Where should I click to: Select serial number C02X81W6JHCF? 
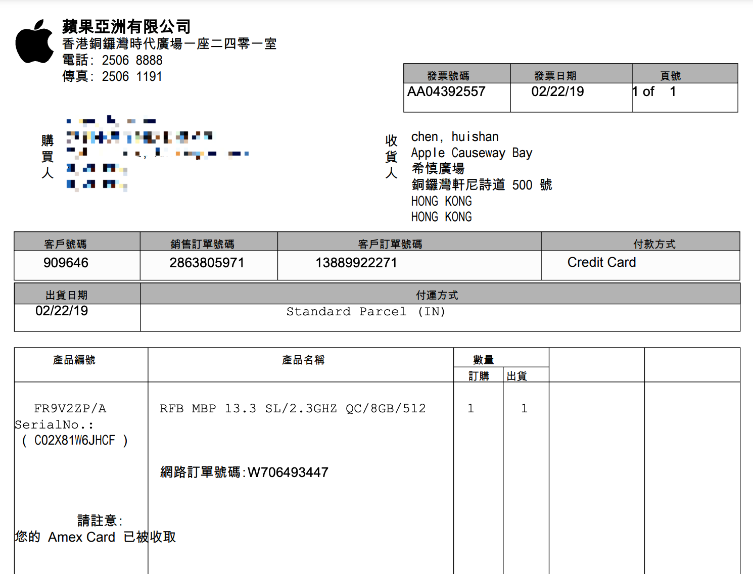pyautogui.click(x=75, y=441)
